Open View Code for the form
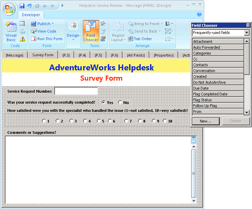This screenshot has width=252, height=209. (x=44, y=31)
